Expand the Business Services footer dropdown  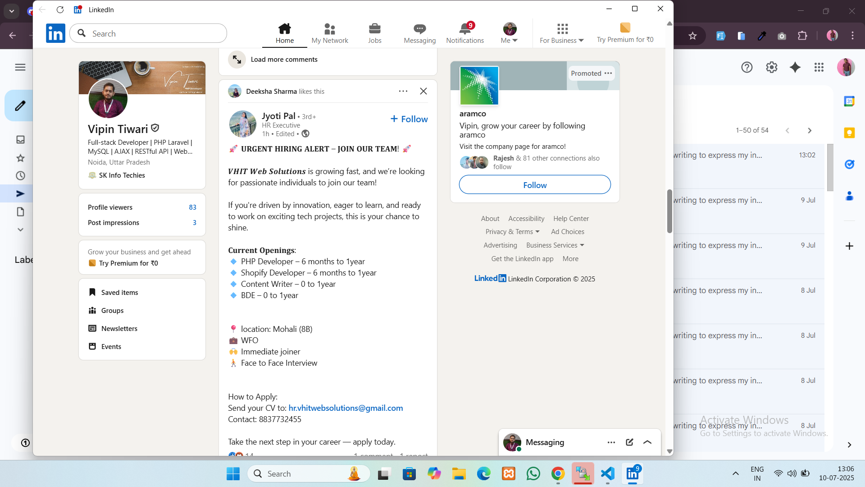point(555,245)
